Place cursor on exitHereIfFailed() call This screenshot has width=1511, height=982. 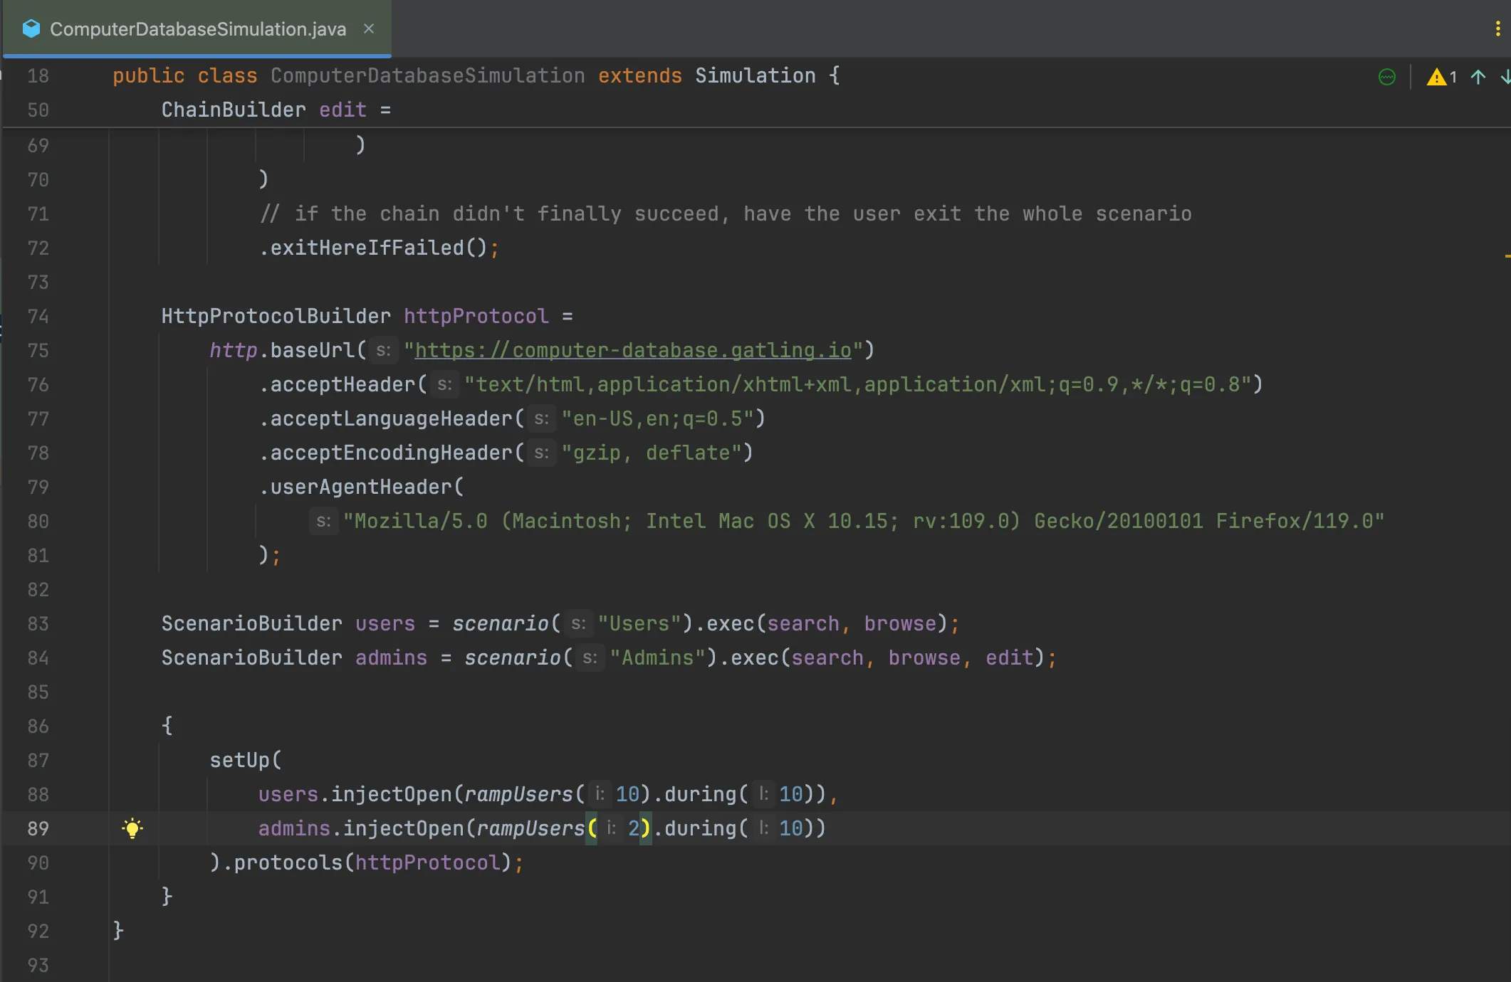367,248
